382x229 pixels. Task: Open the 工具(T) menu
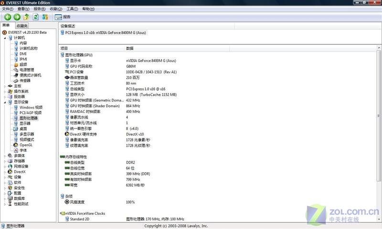click(x=72, y=9)
